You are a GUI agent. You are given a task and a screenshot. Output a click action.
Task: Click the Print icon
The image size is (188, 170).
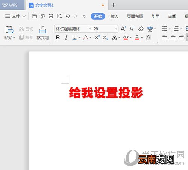point(51,16)
